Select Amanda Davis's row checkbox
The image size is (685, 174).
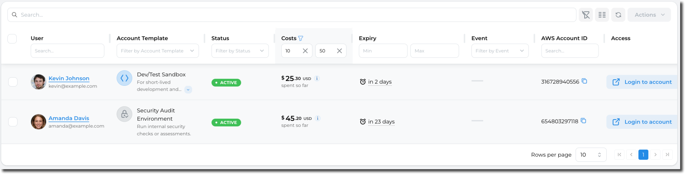coord(13,122)
